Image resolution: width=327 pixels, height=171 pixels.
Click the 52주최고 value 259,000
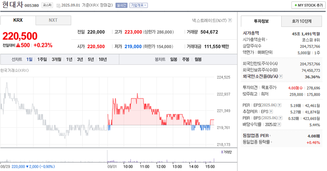click(x=296, y=95)
